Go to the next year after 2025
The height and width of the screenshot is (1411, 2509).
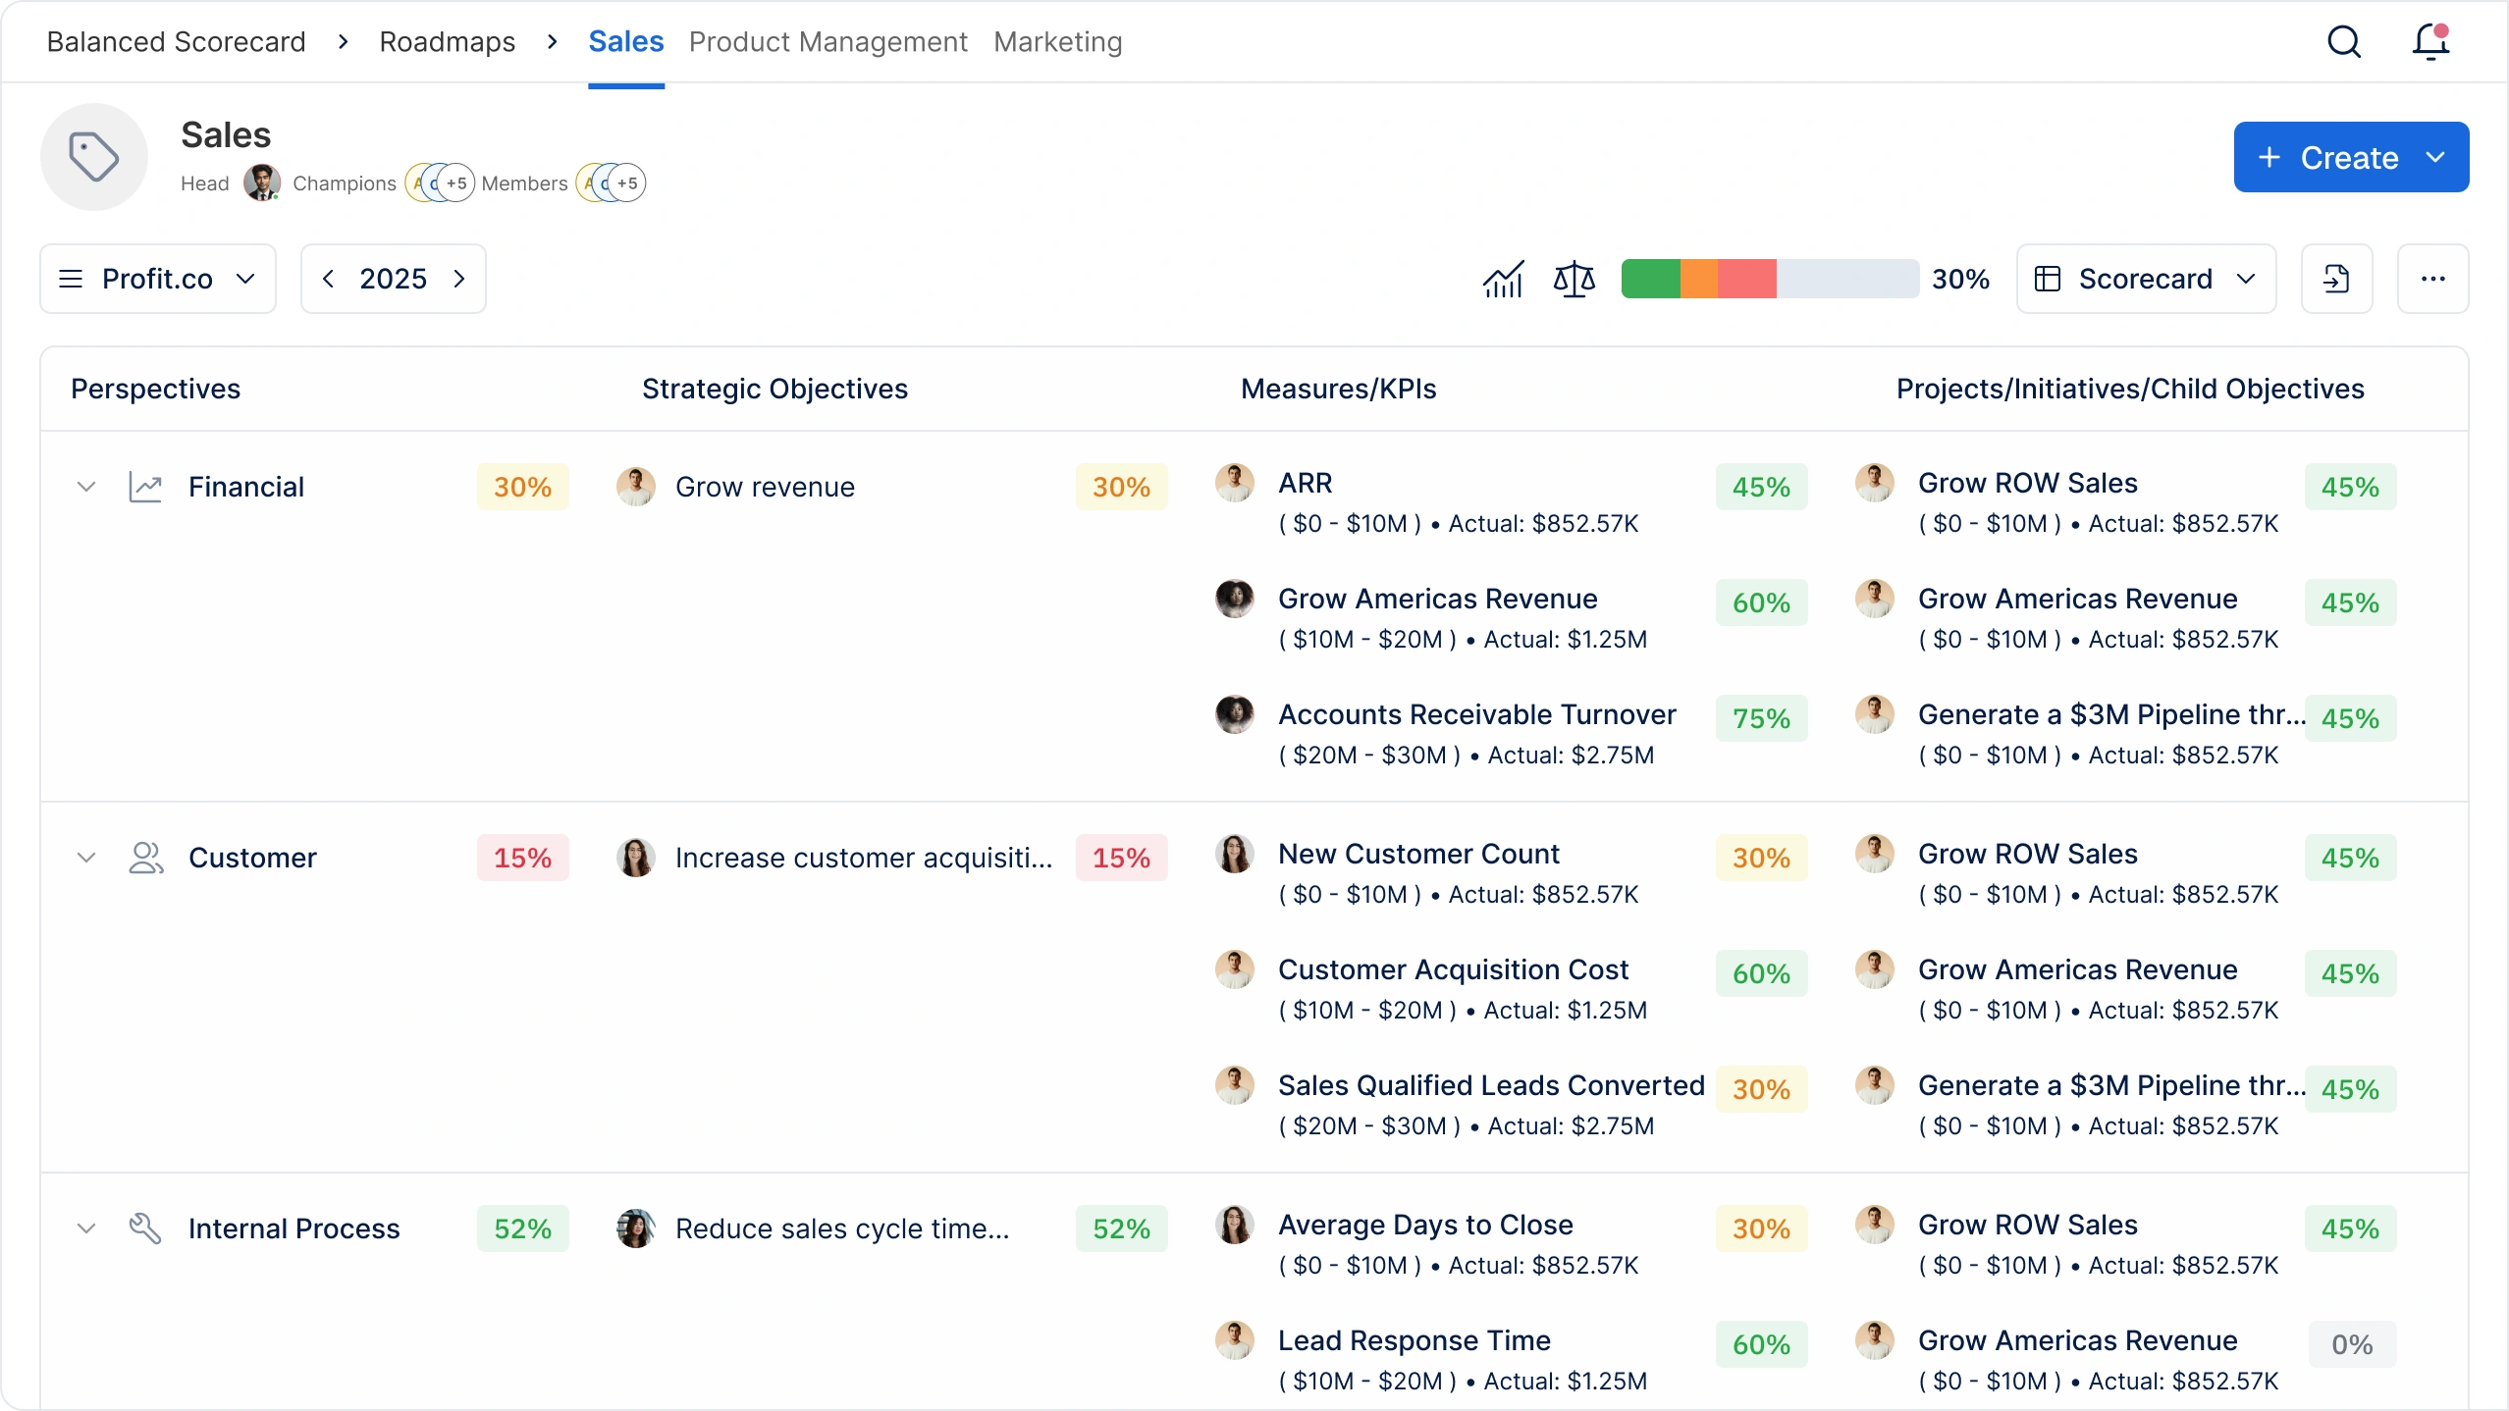coord(459,280)
